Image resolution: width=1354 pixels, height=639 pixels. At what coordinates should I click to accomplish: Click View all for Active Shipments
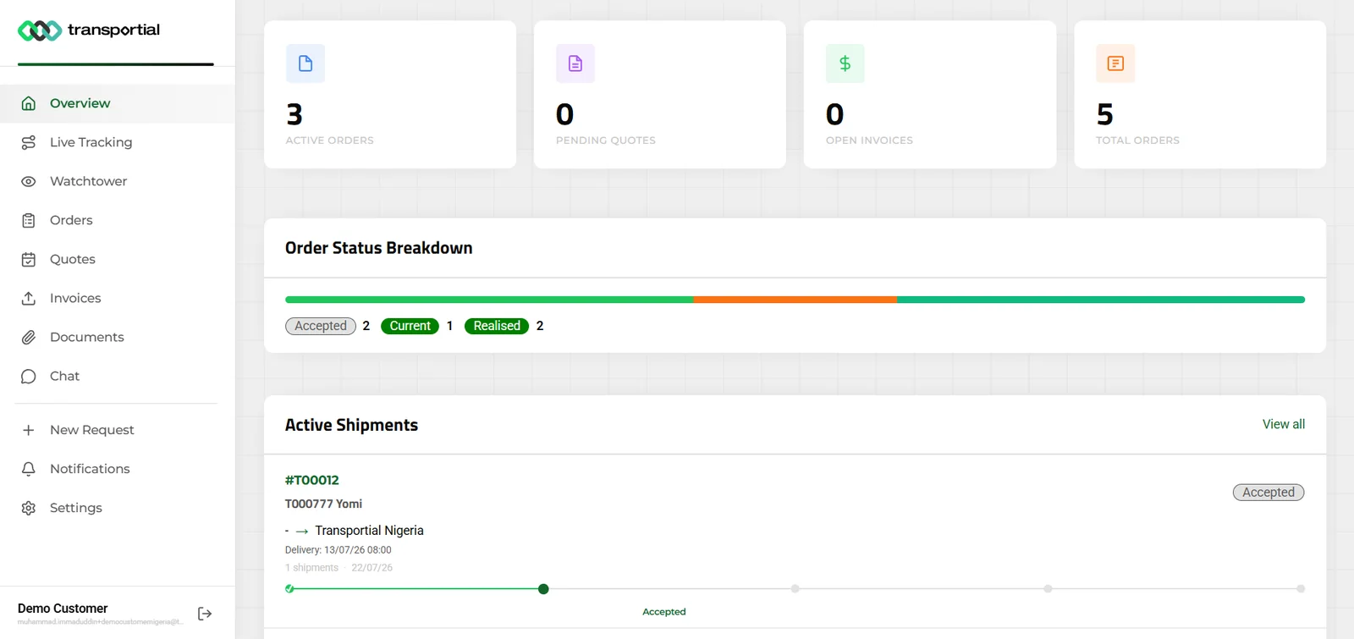click(1283, 424)
